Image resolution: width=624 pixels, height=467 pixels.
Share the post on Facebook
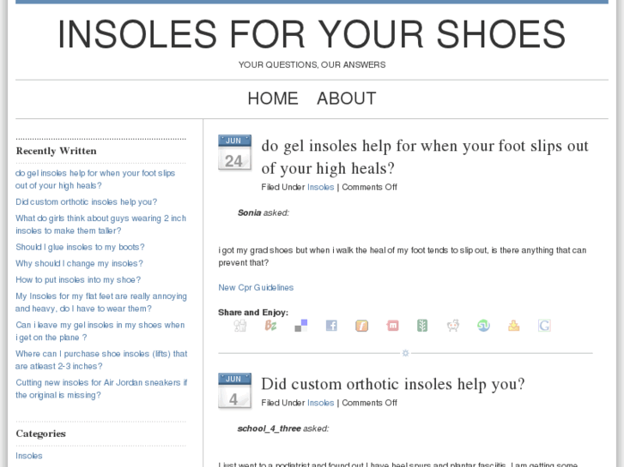331,326
